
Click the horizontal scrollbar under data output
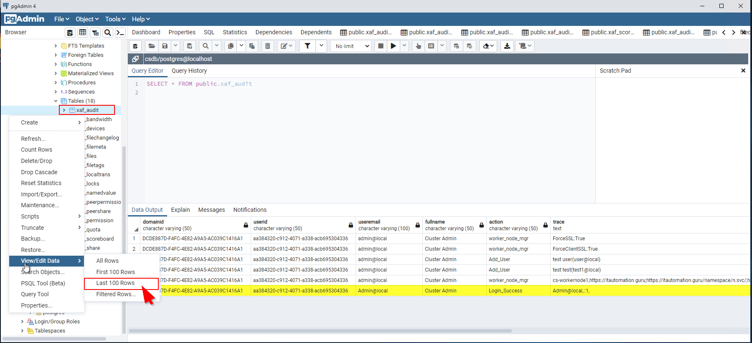click(x=320, y=331)
